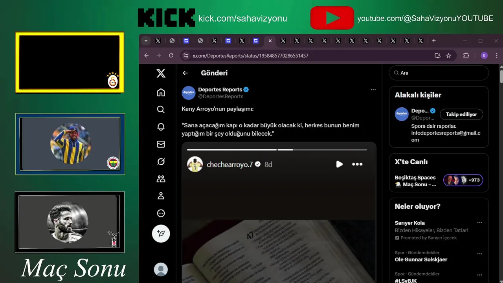This screenshot has width=503, height=283.
Task: Click Takip ediliyor button
Action: point(461,114)
